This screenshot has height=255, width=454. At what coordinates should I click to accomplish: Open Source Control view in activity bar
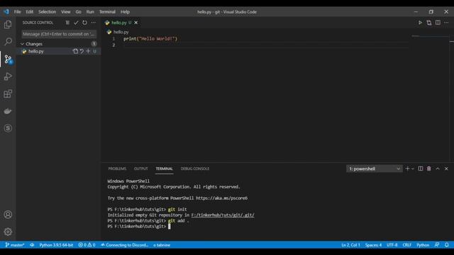[x=8, y=59]
